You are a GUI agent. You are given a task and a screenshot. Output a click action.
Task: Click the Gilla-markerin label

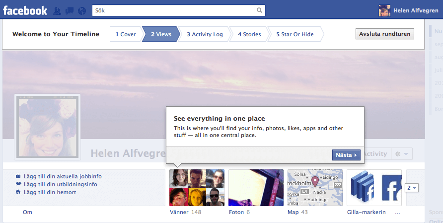[x=367, y=212]
